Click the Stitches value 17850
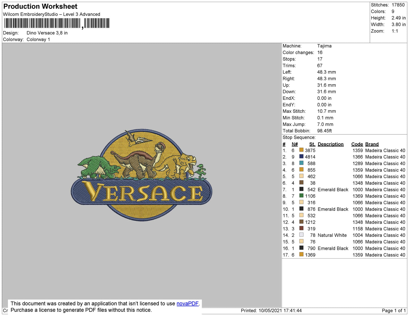Viewport: 409px width, 316px height. point(398,5)
